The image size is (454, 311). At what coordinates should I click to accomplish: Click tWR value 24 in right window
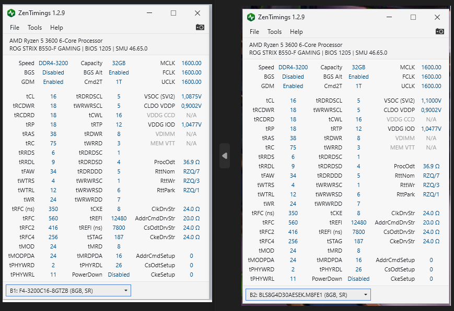[293, 204]
